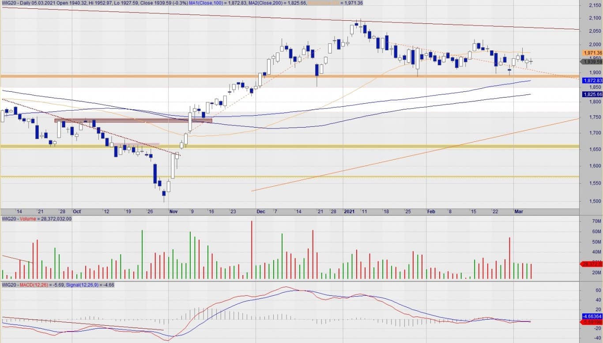
Task: Select the WIG20 Volume panel title
Action: tap(36, 219)
